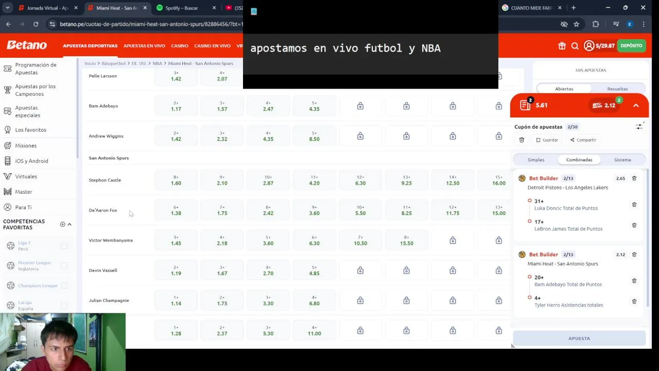Select the Sistema bet type tab
This screenshot has height=371, width=659.
click(622, 160)
